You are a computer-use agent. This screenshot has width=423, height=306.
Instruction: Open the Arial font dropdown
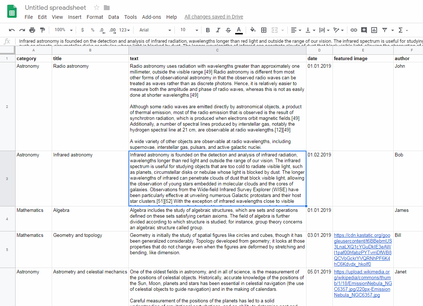click(155, 30)
